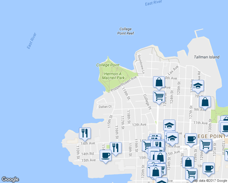
Task: Select the Hermon A. Macneil Park label
Action: click(x=113, y=76)
